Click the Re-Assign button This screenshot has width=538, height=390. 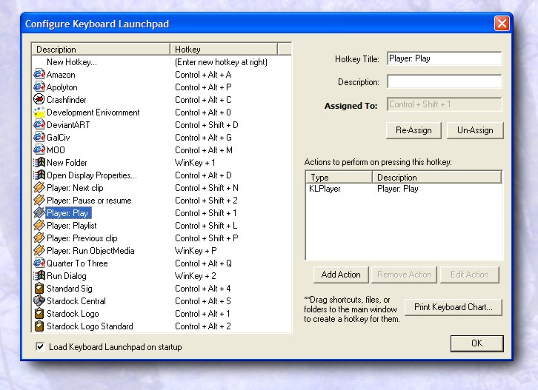[414, 130]
